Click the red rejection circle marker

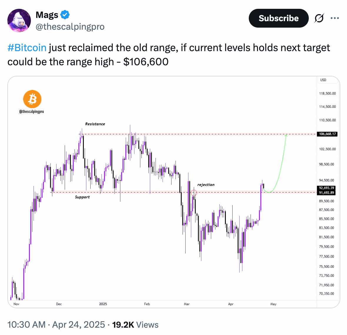[194, 192]
